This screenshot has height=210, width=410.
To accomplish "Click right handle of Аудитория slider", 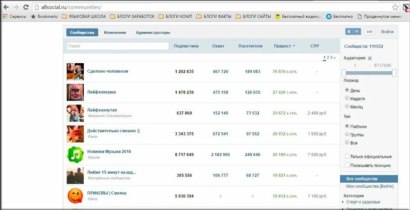I will coord(394,73).
